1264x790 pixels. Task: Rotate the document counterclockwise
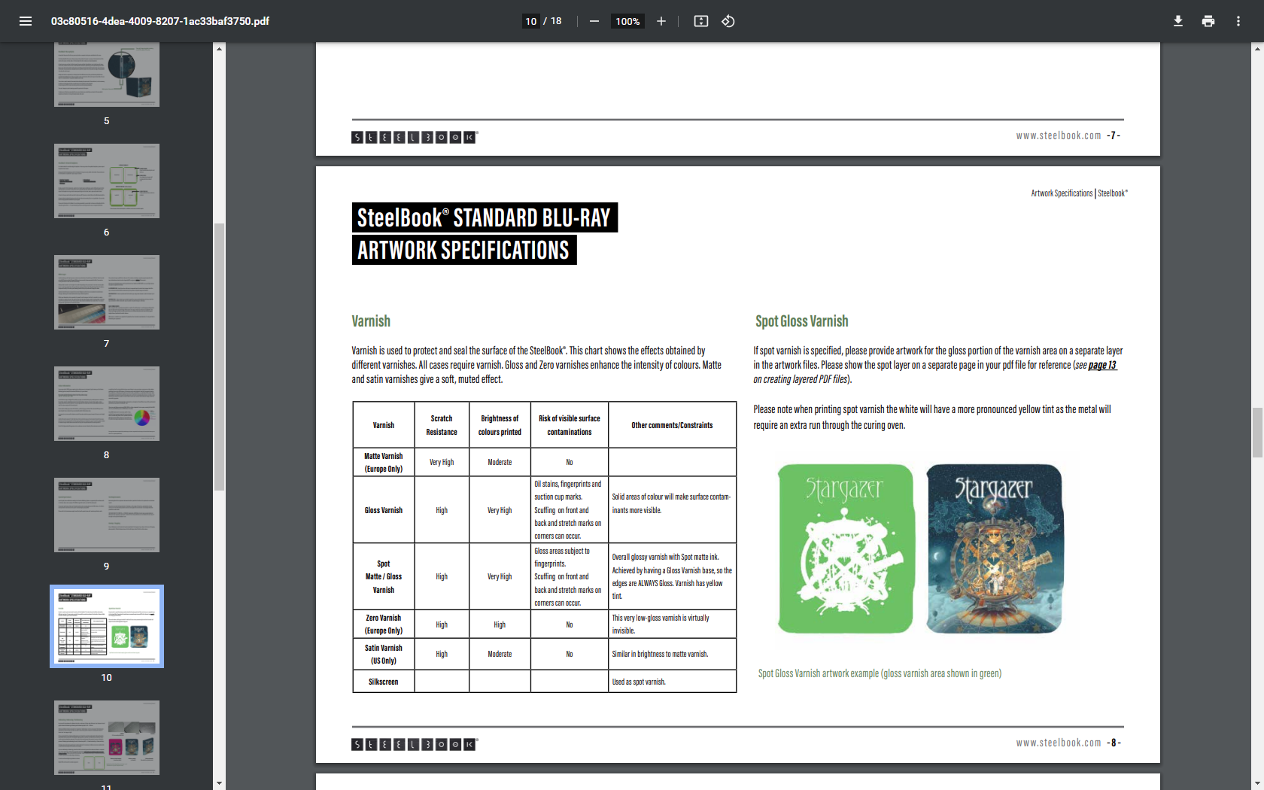click(x=728, y=21)
